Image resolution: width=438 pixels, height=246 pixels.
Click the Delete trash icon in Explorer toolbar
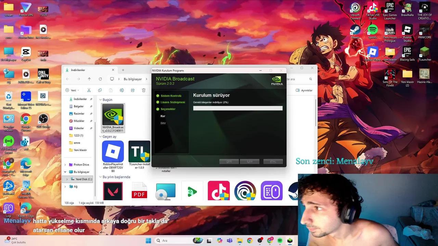(144, 90)
